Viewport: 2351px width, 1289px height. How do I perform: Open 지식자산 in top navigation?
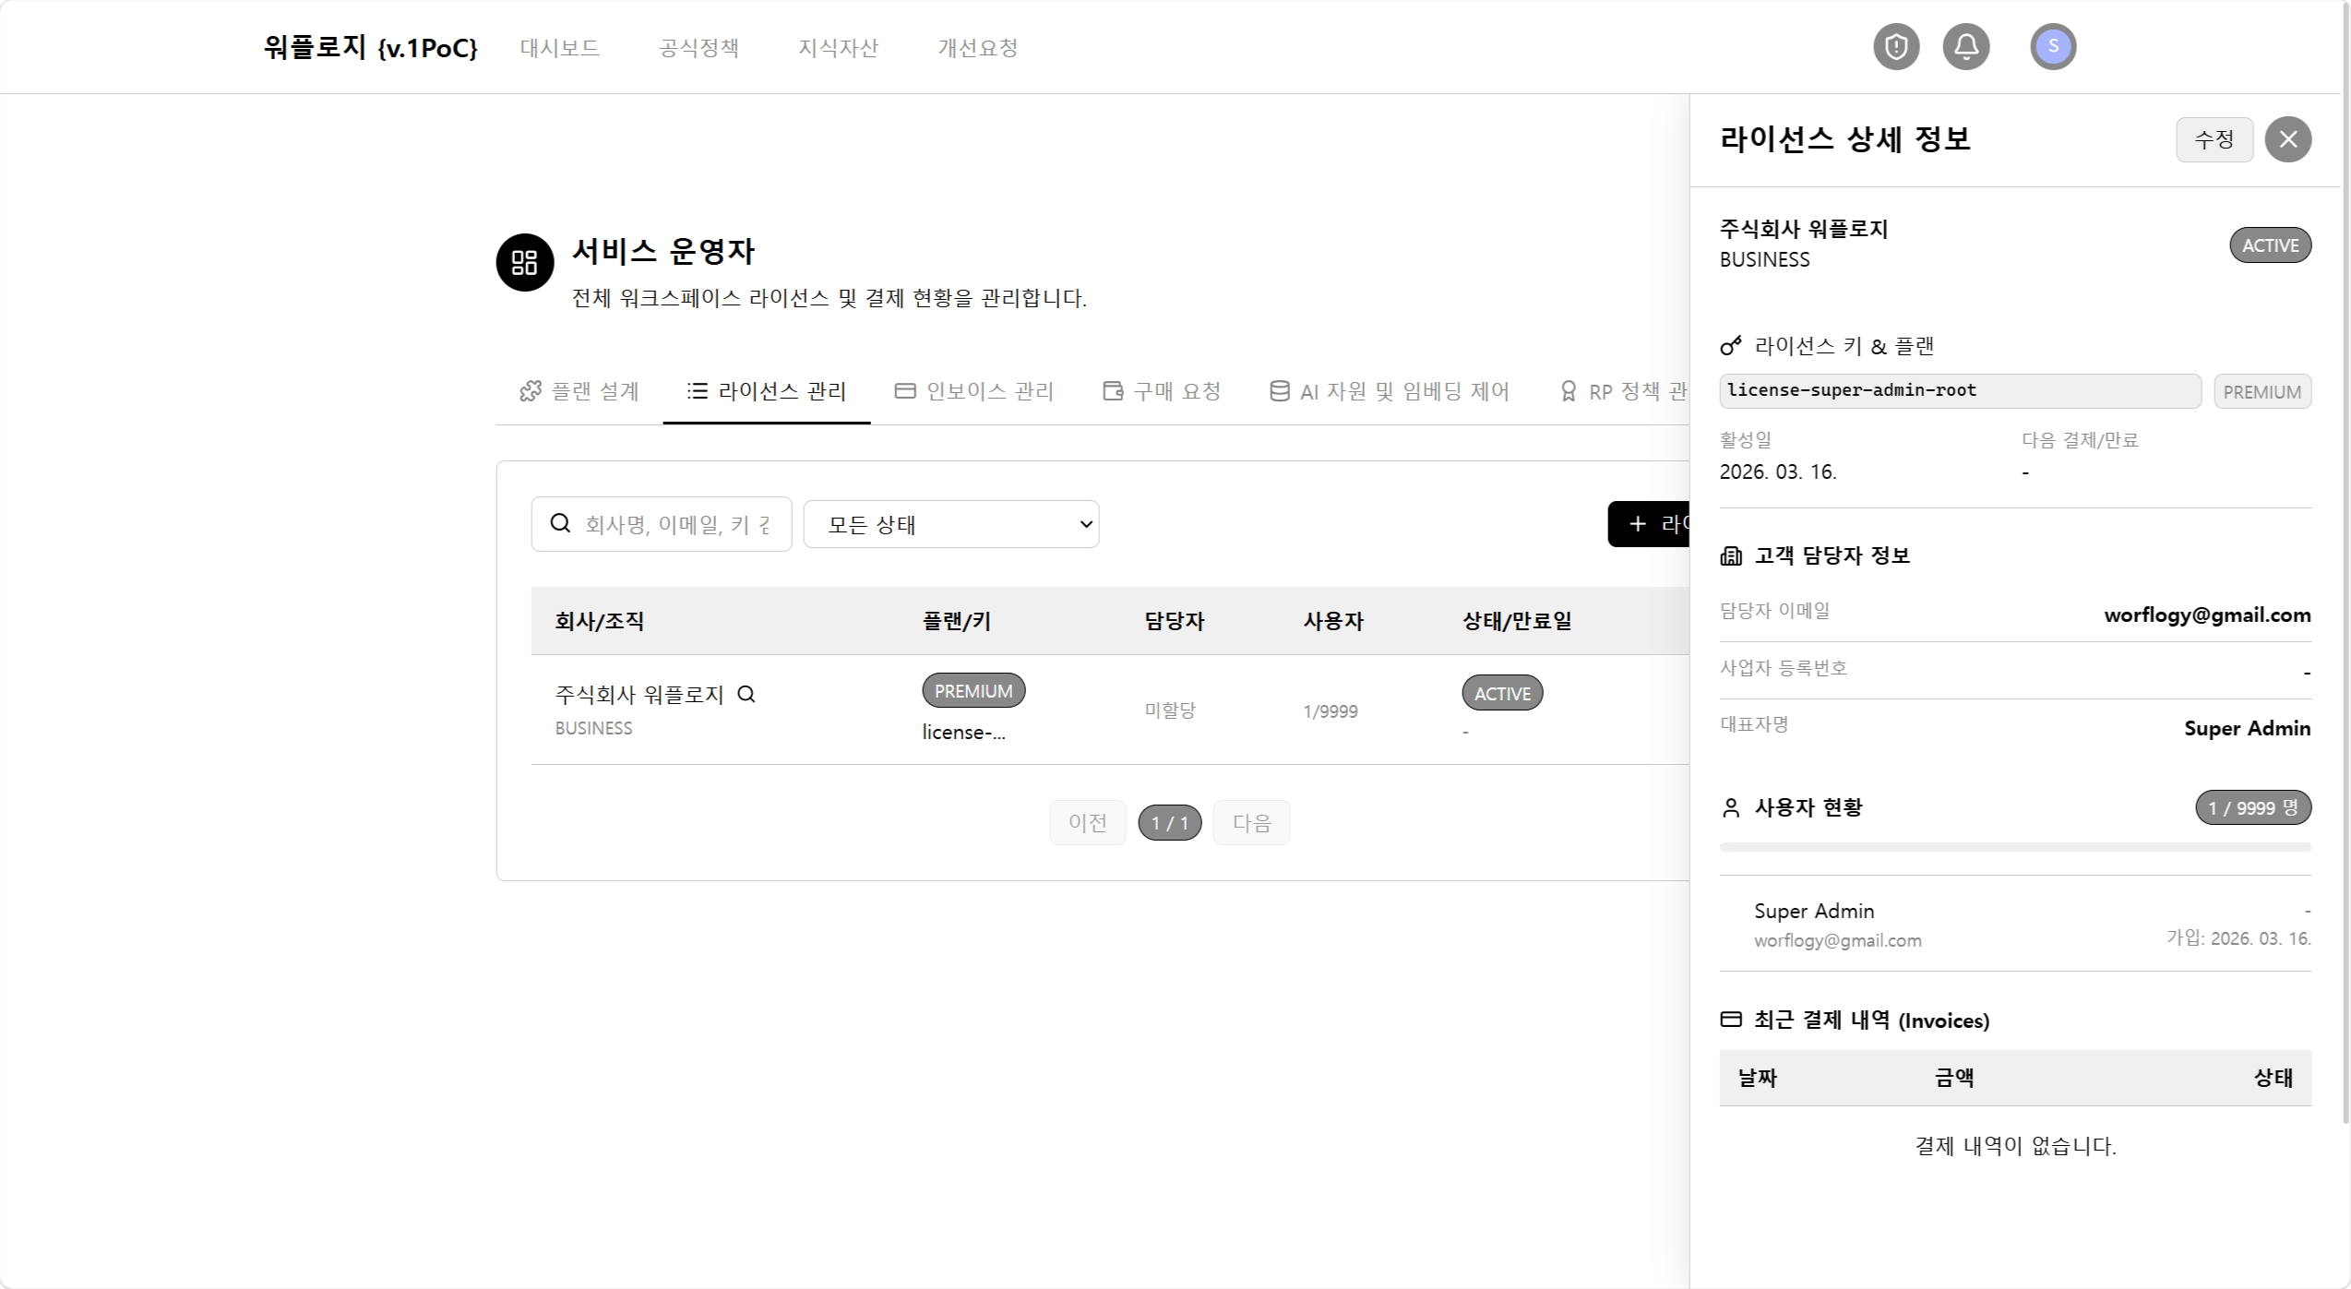pos(839,47)
